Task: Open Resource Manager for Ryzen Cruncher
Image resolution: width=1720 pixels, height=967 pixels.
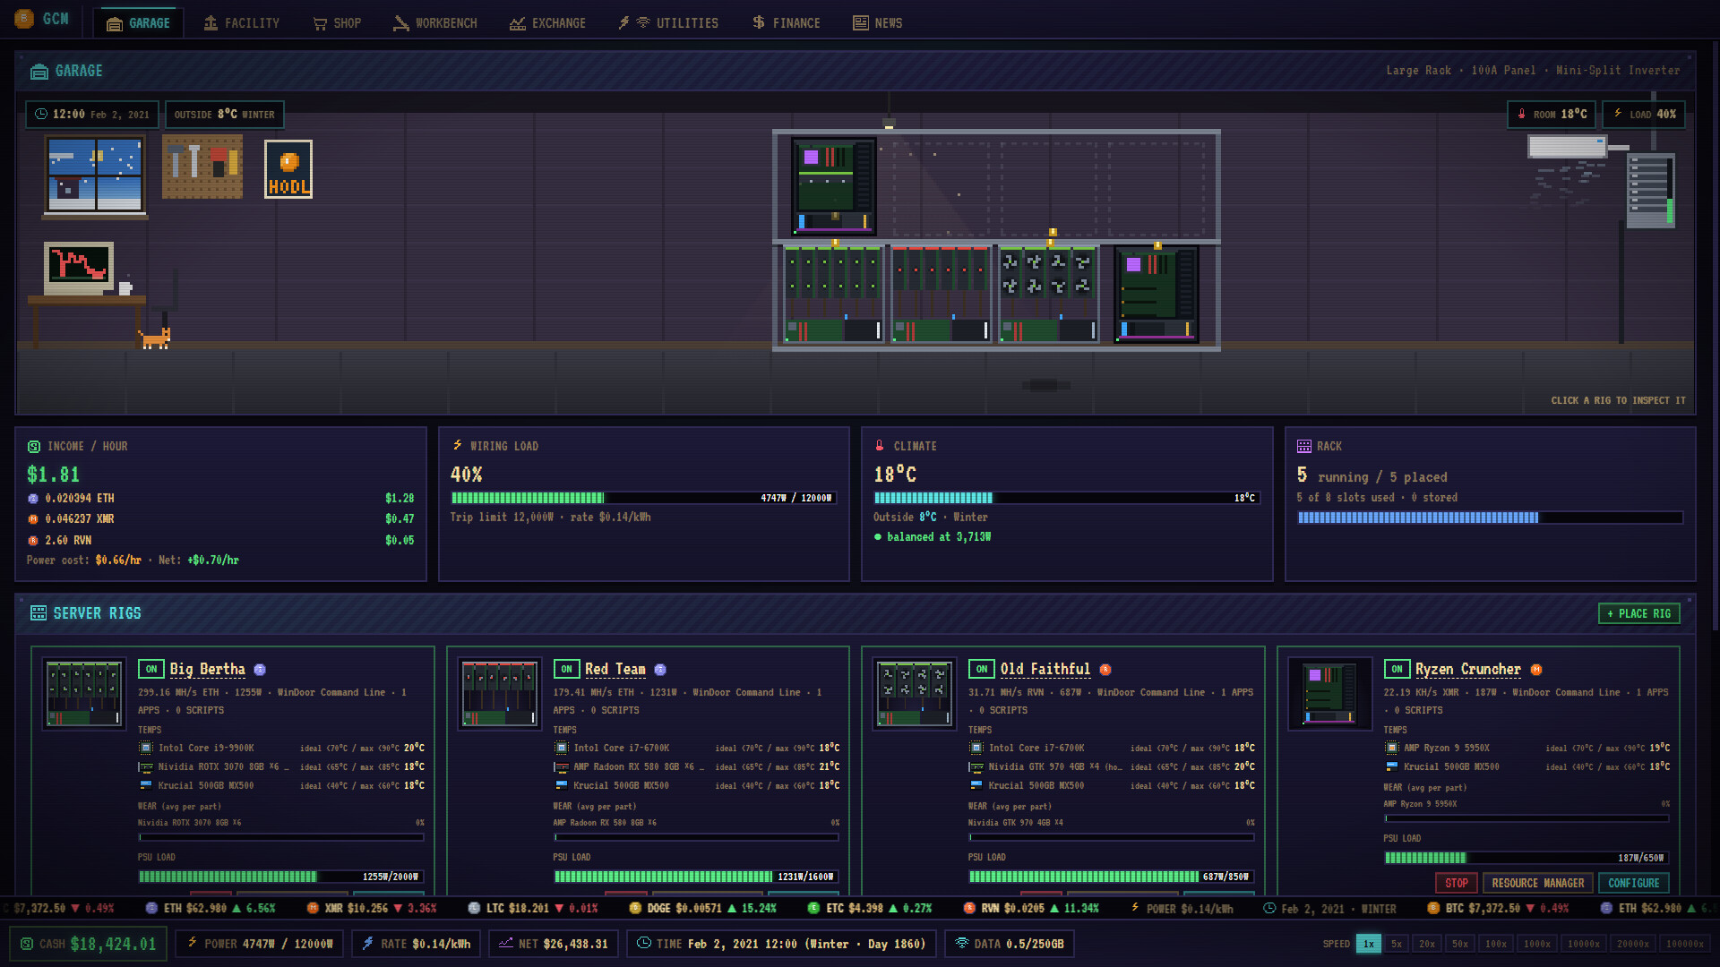Action: click(x=1537, y=883)
